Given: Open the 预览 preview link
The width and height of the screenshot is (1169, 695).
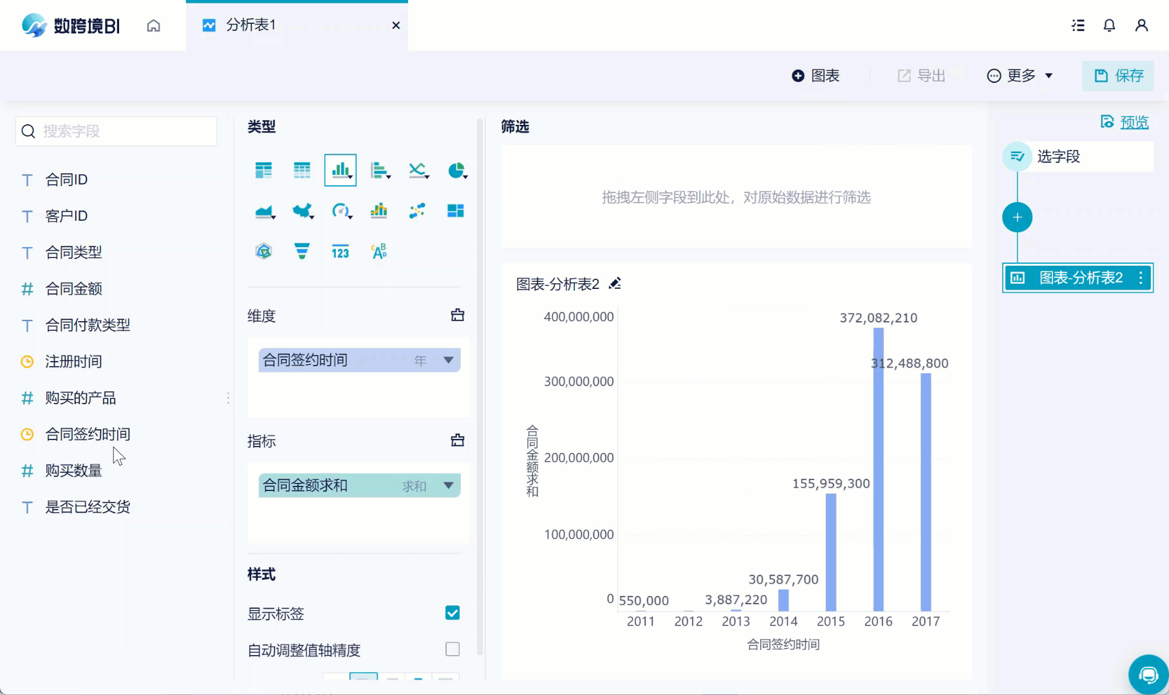Looking at the screenshot, I should click(1125, 122).
